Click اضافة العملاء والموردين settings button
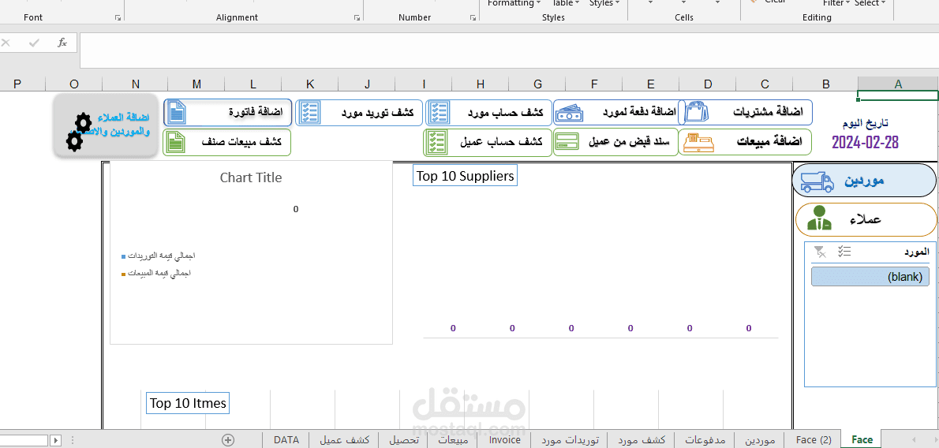This screenshot has width=939, height=448. click(x=106, y=126)
